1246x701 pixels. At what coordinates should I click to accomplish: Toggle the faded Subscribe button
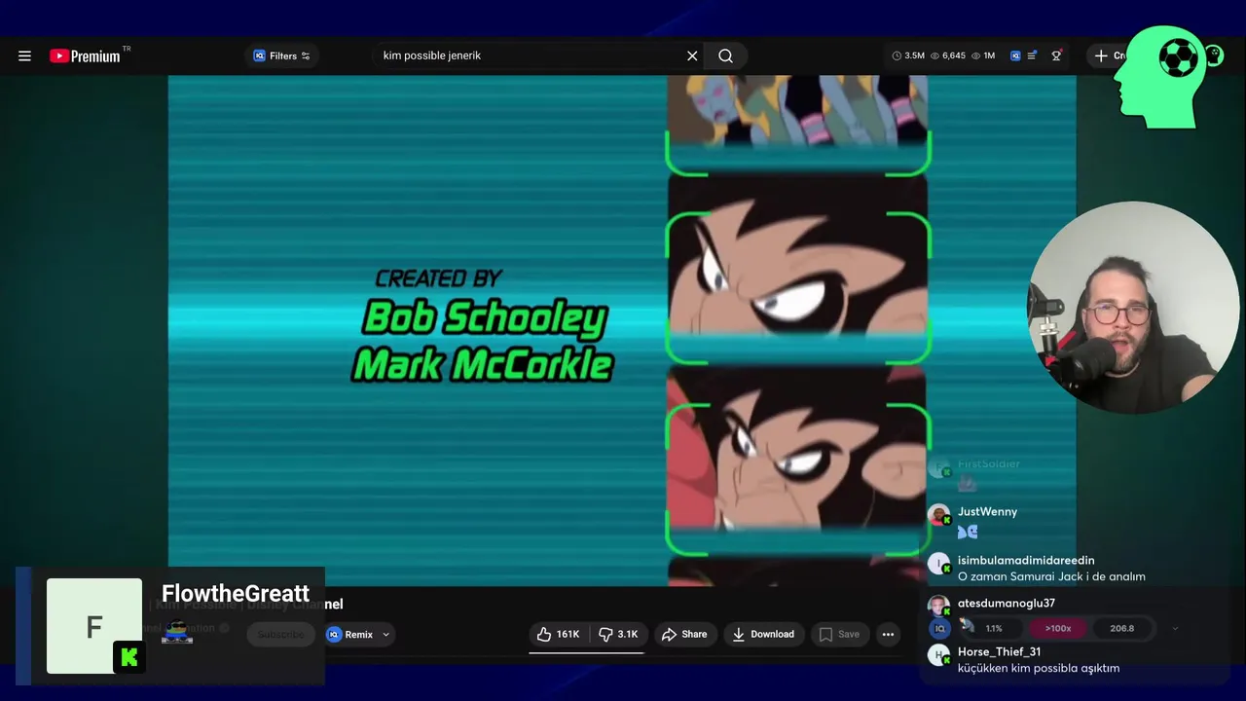280,634
